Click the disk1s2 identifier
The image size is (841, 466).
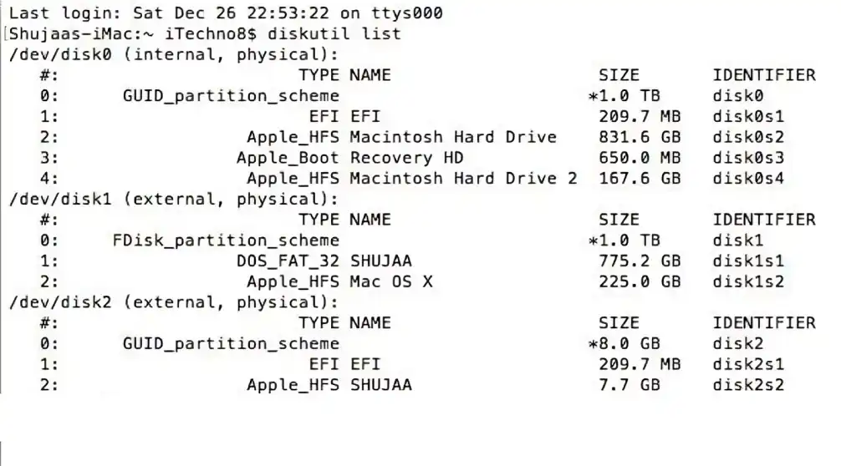click(x=748, y=281)
